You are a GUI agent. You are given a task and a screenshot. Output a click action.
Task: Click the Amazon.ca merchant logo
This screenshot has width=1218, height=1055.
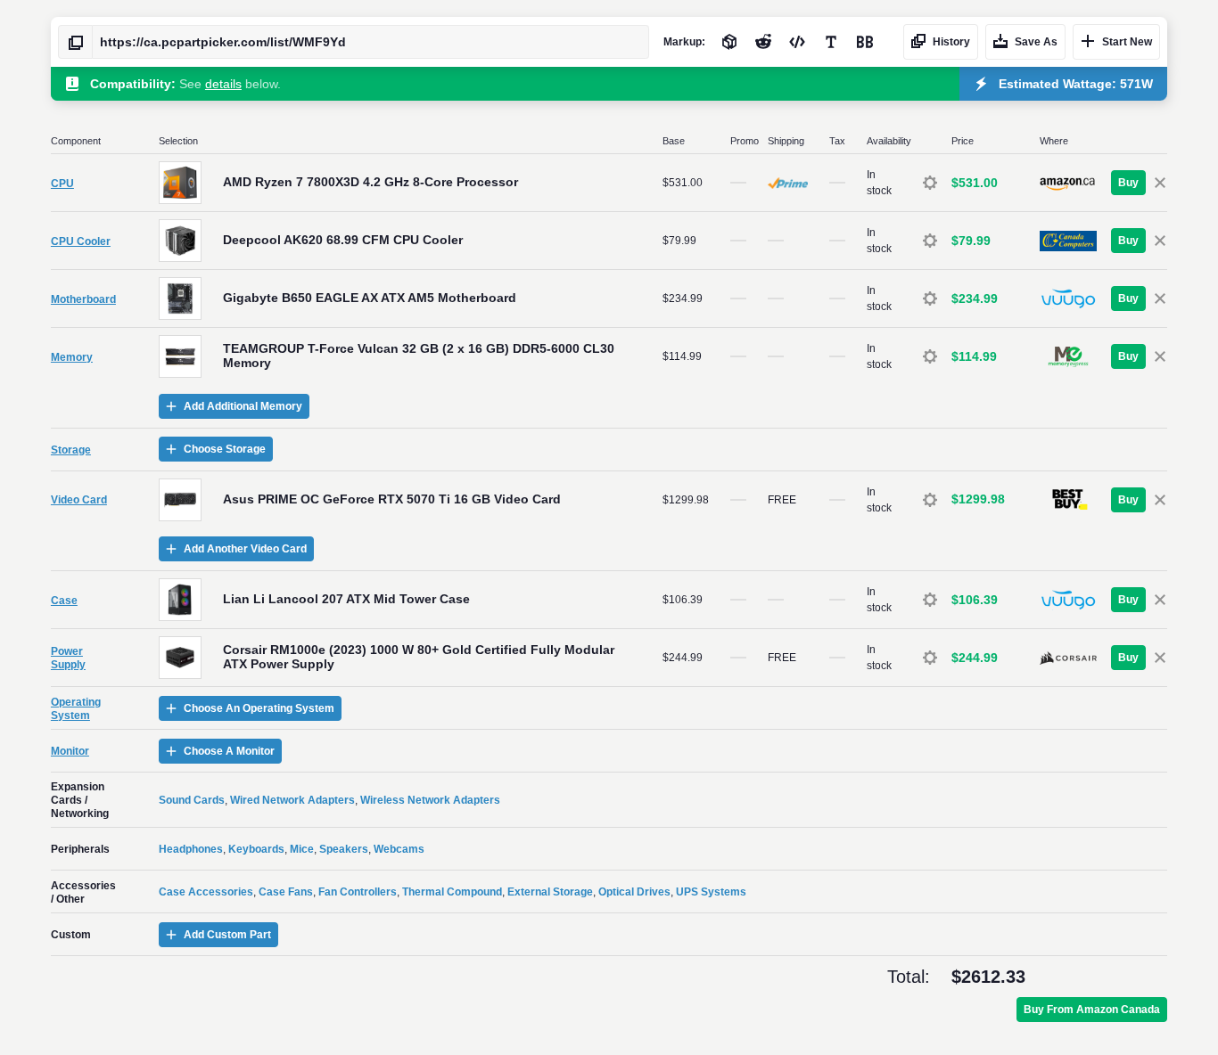(x=1067, y=183)
